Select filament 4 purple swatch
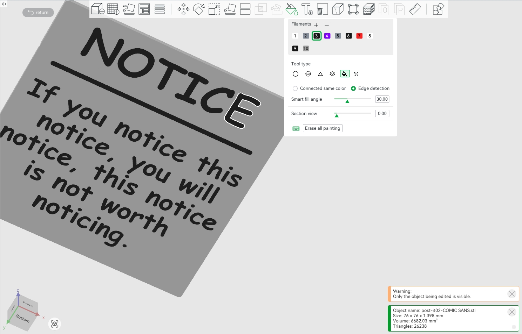The image size is (522, 334). (x=327, y=36)
